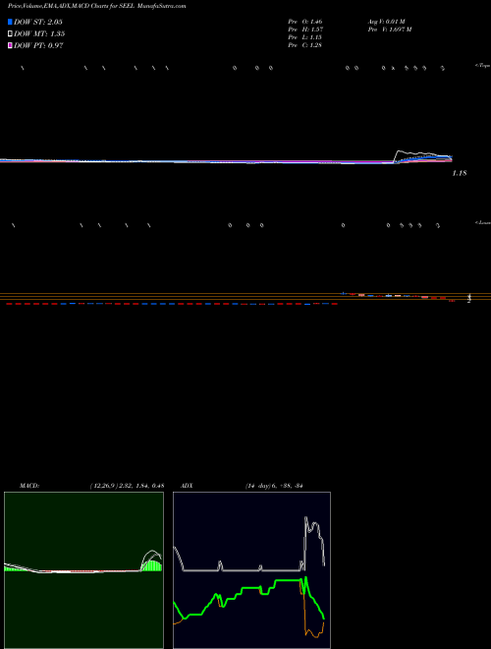
Task: Click the magenta DOW PT legend swatch
Action: (x=10, y=45)
